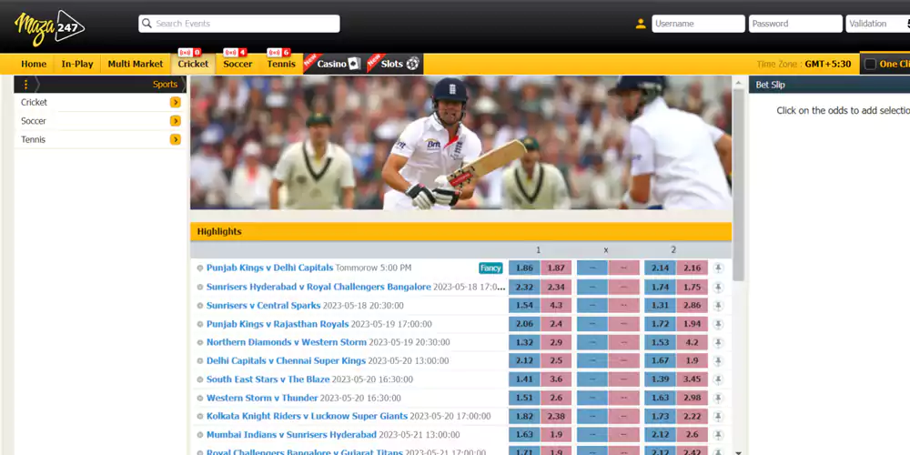The height and width of the screenshot is (455, 910).
Task: Click the live badge above the Soccer tab
Action: [x=235, y=52]
